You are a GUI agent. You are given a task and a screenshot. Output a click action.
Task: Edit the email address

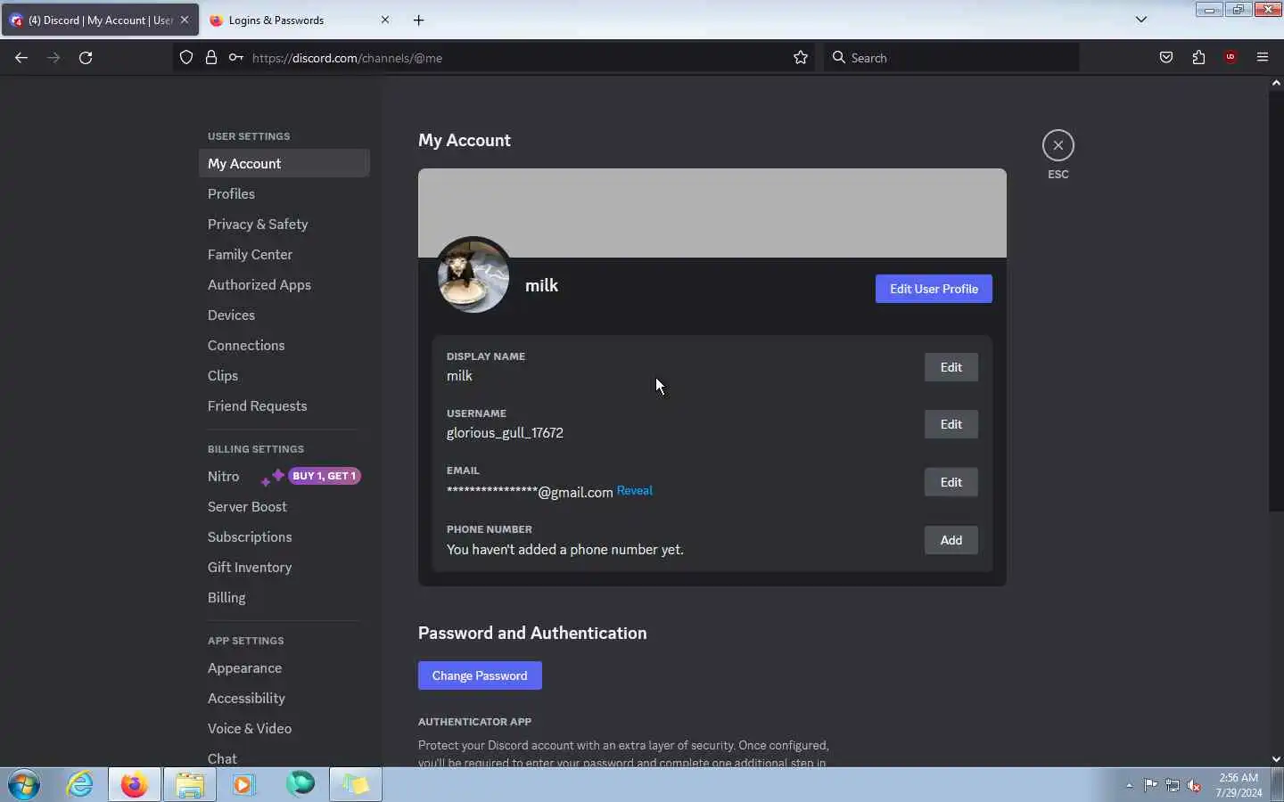[951, 482]
